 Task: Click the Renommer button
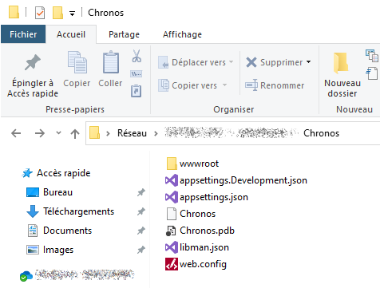click(275, 85)
